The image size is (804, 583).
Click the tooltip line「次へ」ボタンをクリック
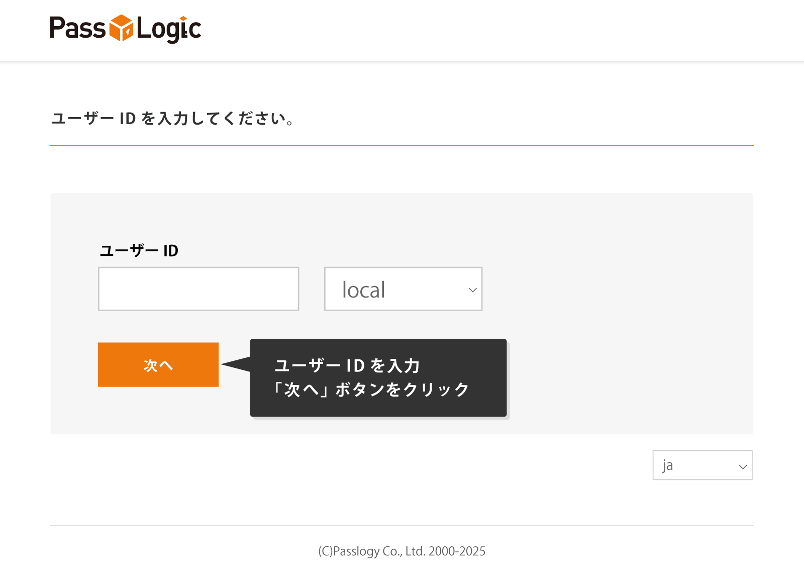pyautogui.click(x=371, y=390)
